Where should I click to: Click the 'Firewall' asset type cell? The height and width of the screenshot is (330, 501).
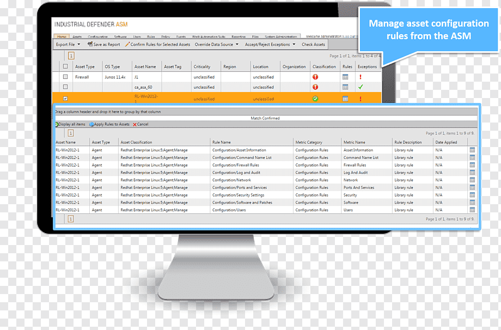click(82, 77)
